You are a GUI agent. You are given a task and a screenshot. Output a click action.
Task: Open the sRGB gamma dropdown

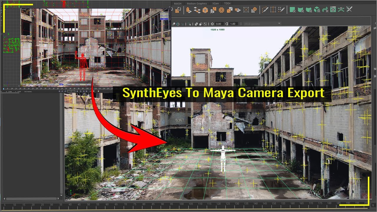click(263, 24)
